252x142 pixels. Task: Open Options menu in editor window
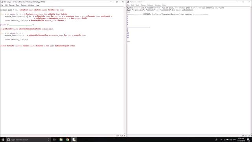coord(24,5)
